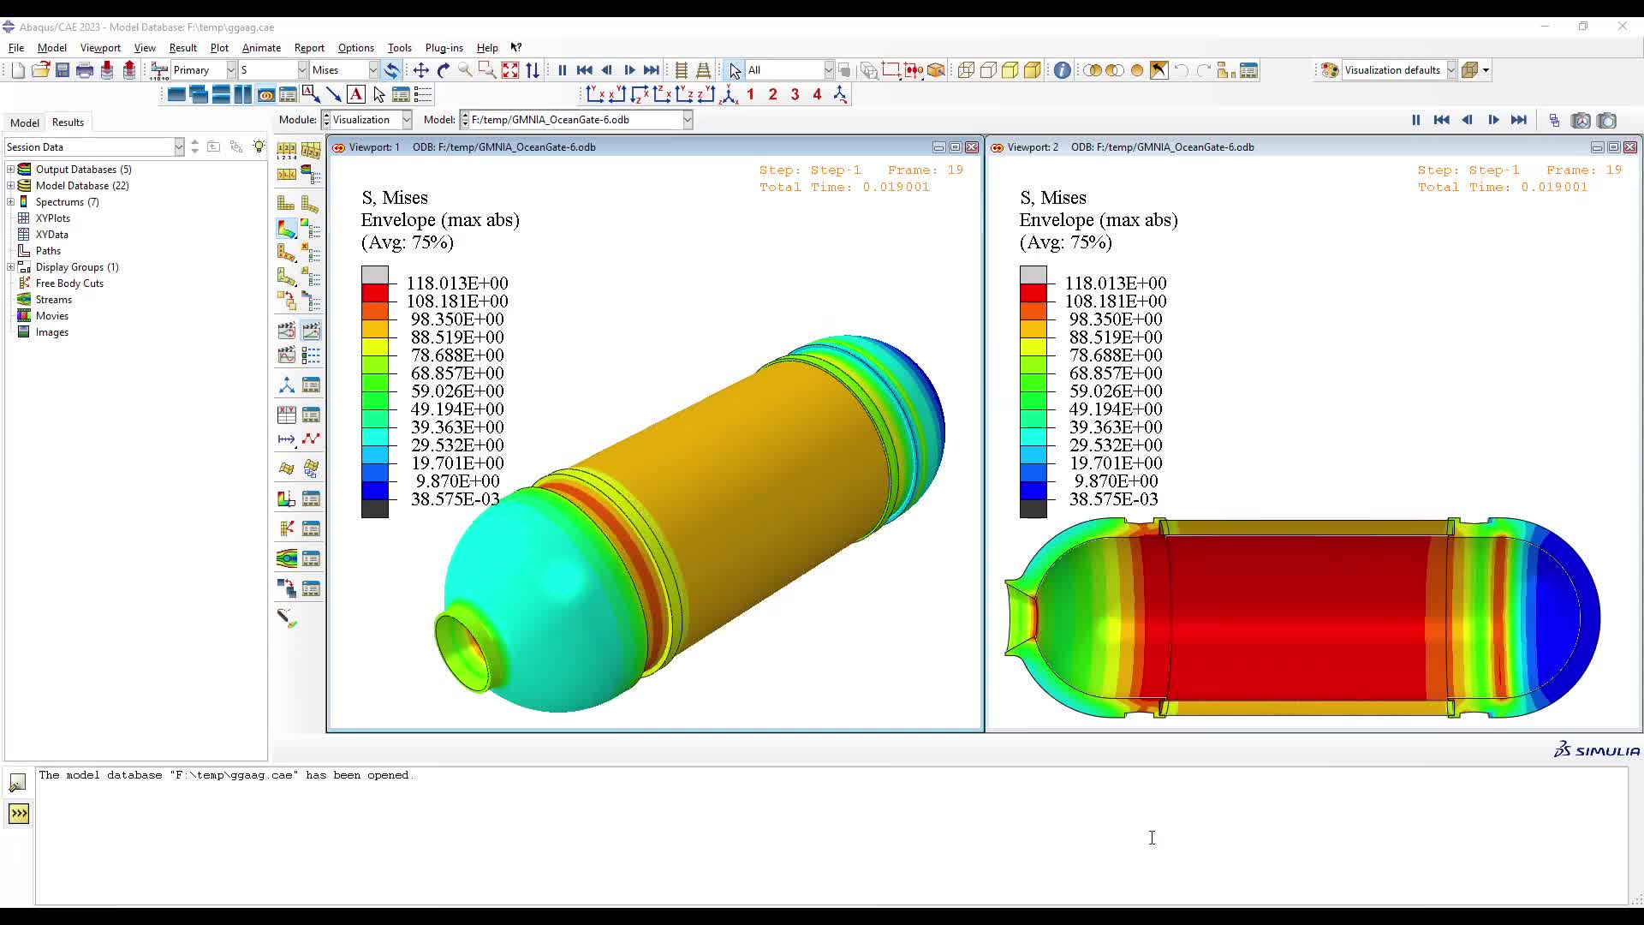The width and height of the screenshot is (1644, 925).
Task: Click the blue 9.870 legend swatch in Viewport 2
Action: click(x=1033, y=473)
